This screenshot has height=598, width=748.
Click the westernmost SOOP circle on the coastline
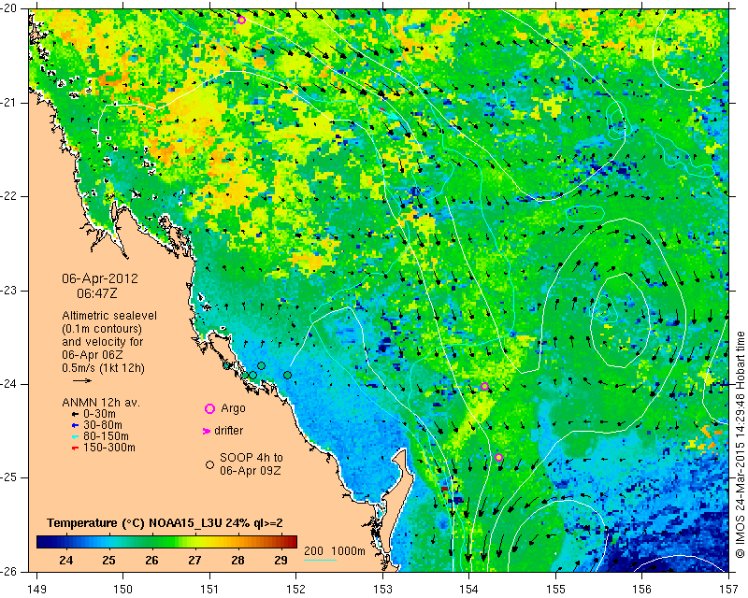(x=227, y=365)
